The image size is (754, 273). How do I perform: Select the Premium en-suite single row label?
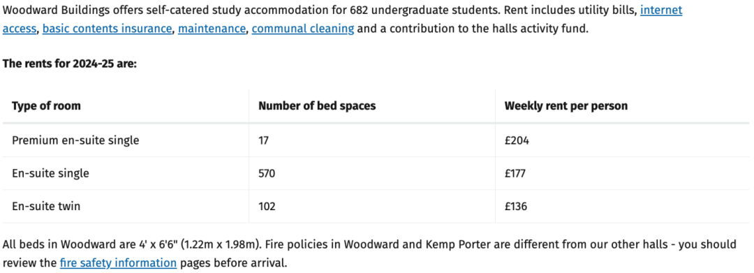pos(75,140)
